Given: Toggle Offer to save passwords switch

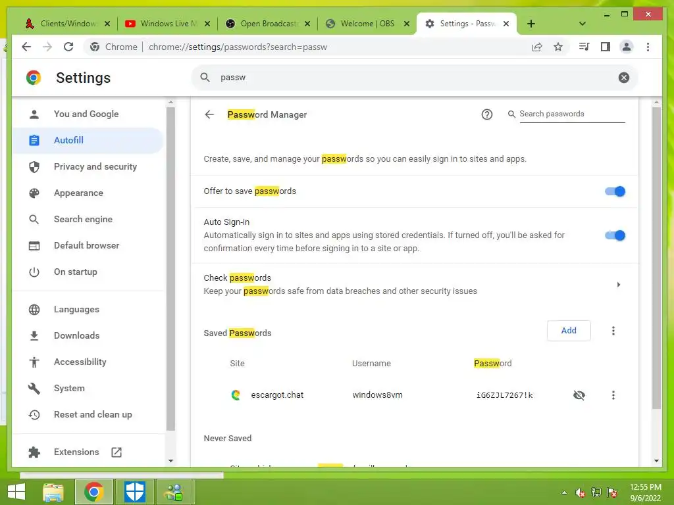Looking at the screenshot, I should click(x=615, y=191).
